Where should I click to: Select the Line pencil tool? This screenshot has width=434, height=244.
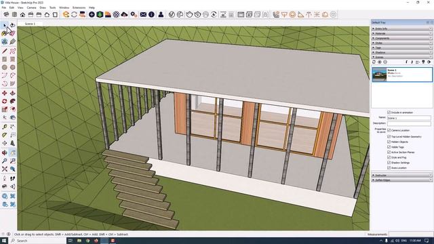coord(5,52)
